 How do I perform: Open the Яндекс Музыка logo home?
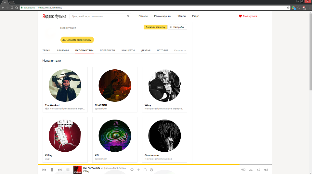(54, 16)
